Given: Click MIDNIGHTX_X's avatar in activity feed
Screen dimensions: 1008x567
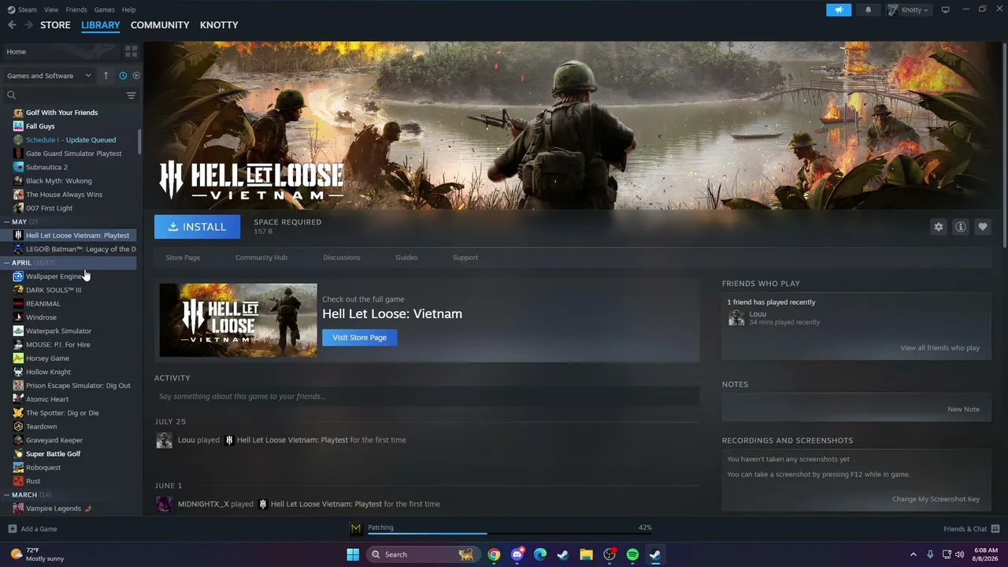Looking at the screenshot, I should (164, 504).
